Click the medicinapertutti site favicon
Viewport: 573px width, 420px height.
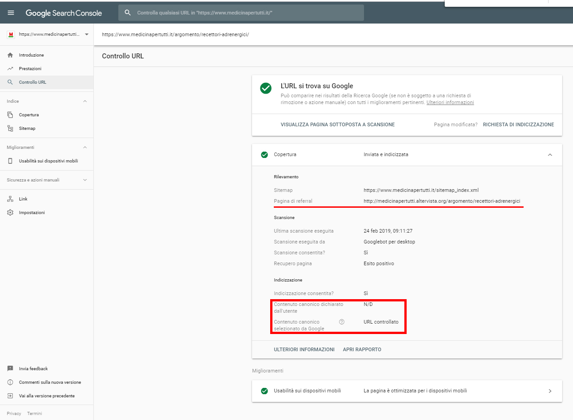pos(11,34)
